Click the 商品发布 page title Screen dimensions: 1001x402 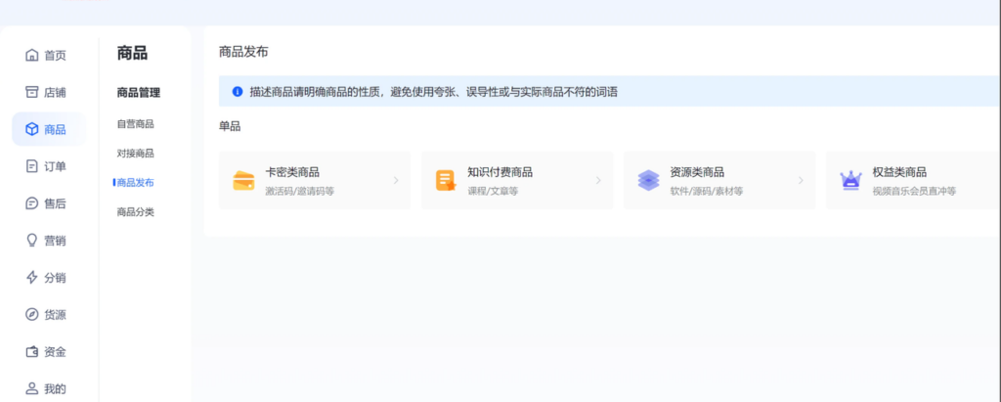[243, 53]
